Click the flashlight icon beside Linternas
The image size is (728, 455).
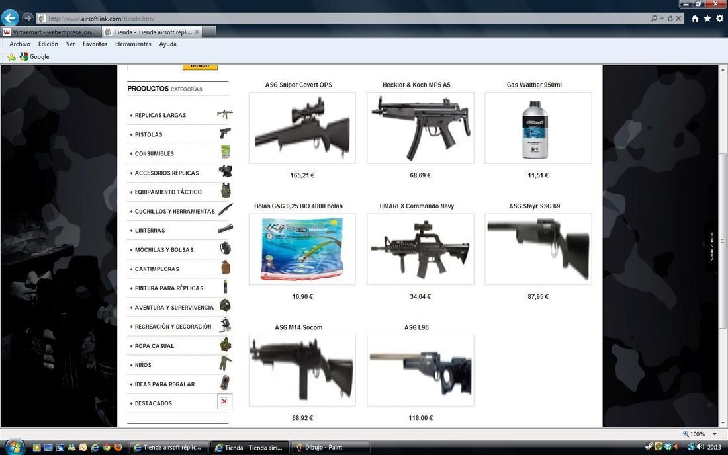coord(225,229)
